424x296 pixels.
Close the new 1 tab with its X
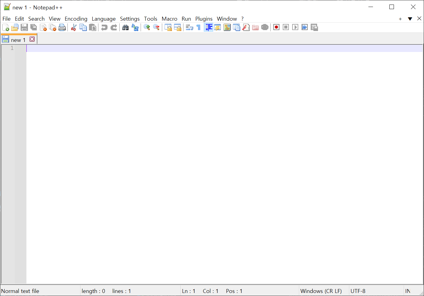[32, 39]
